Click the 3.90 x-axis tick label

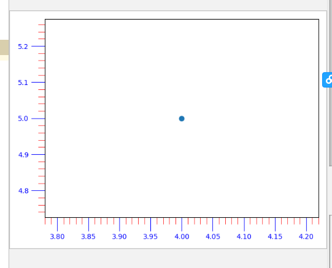pyautogui.click(x=120, y=237)
